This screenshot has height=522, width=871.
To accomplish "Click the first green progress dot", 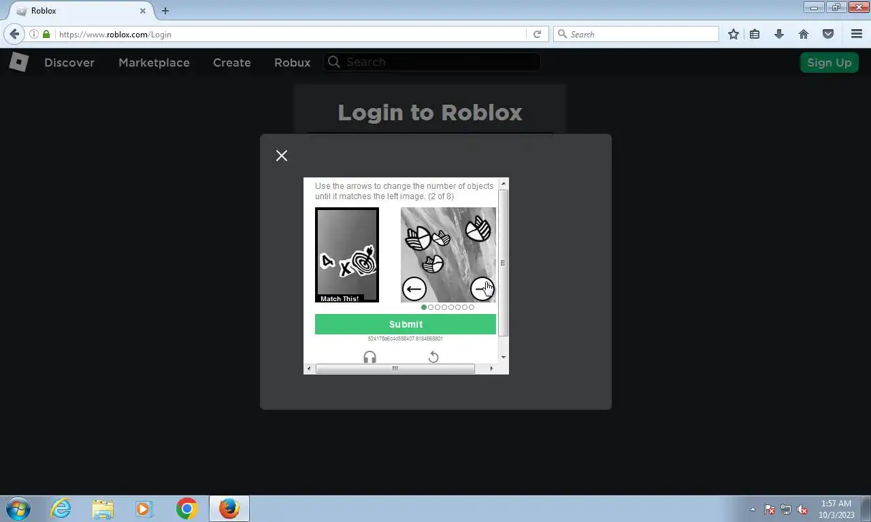I will point(424,307).
